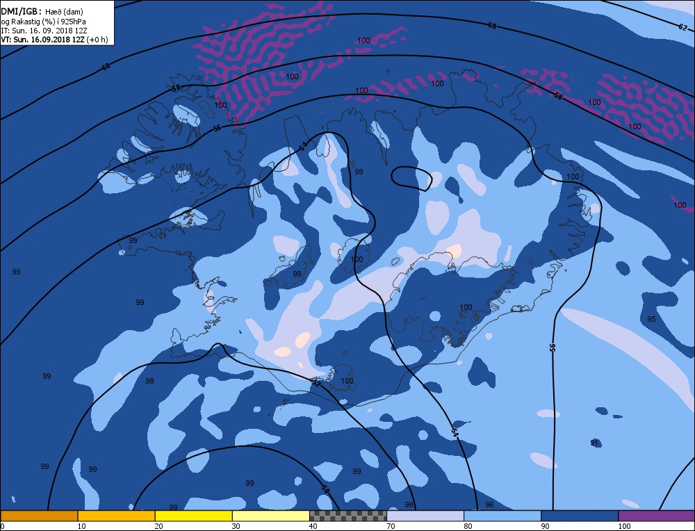Click the 'og Rakastig (%) í 925hPa' line

[43, 22]
